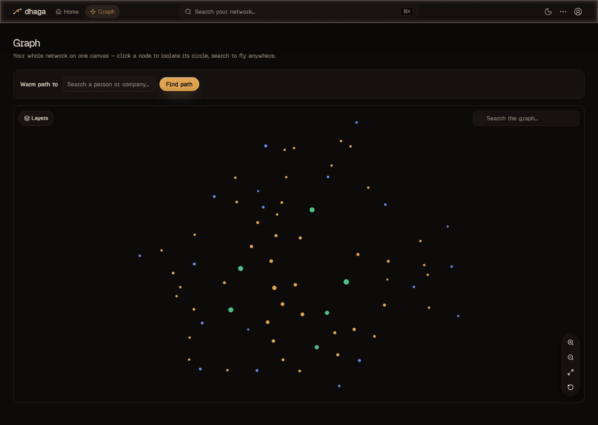Focus the Search your network field
The image size is (598, 425).
tap(299, 12)
